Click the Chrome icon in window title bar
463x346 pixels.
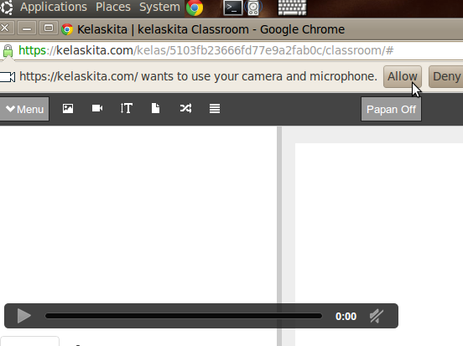tap(67, 29)
